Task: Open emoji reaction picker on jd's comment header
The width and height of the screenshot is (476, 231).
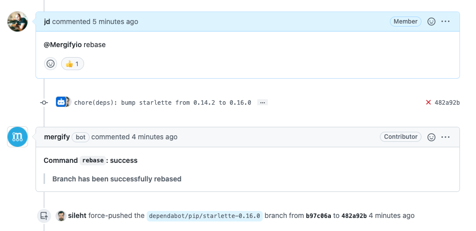Action: (431, 22)
